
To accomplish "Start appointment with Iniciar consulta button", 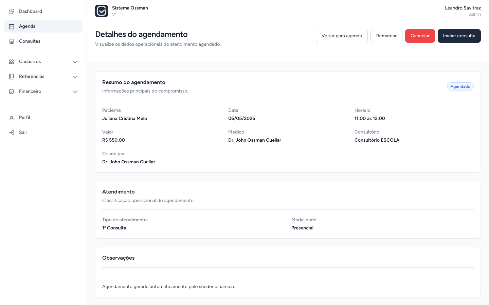I will pos(459,36).
